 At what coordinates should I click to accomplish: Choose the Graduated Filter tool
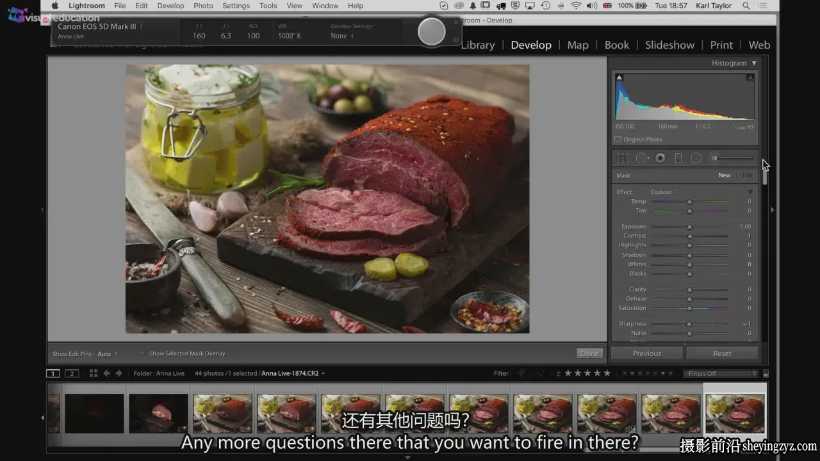pyautogui.click(x=678, y=158)
